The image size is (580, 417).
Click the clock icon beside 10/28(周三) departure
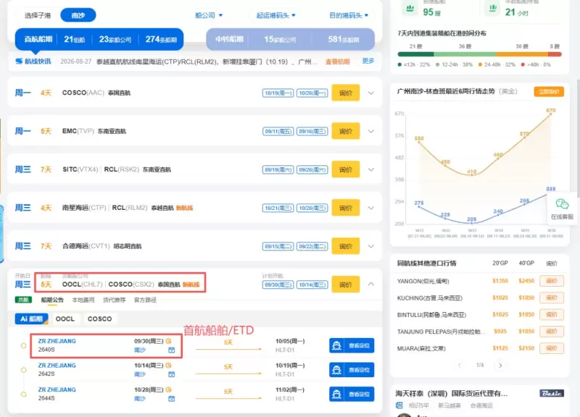pyautogui.click(x=169, y=389)
